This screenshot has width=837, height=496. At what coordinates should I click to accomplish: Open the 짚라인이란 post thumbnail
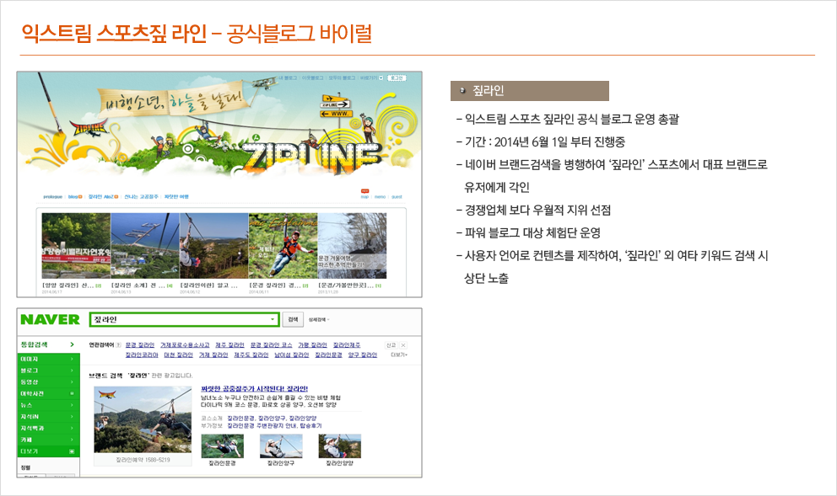[214, 246]
